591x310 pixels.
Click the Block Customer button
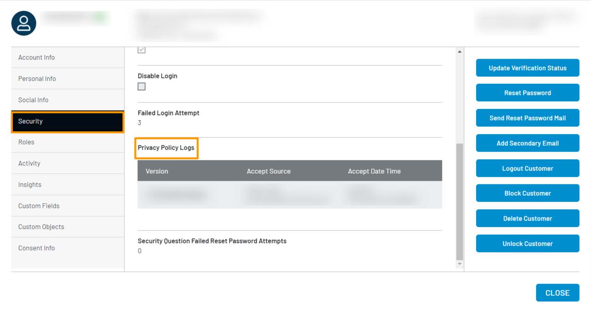pos(527,193)
